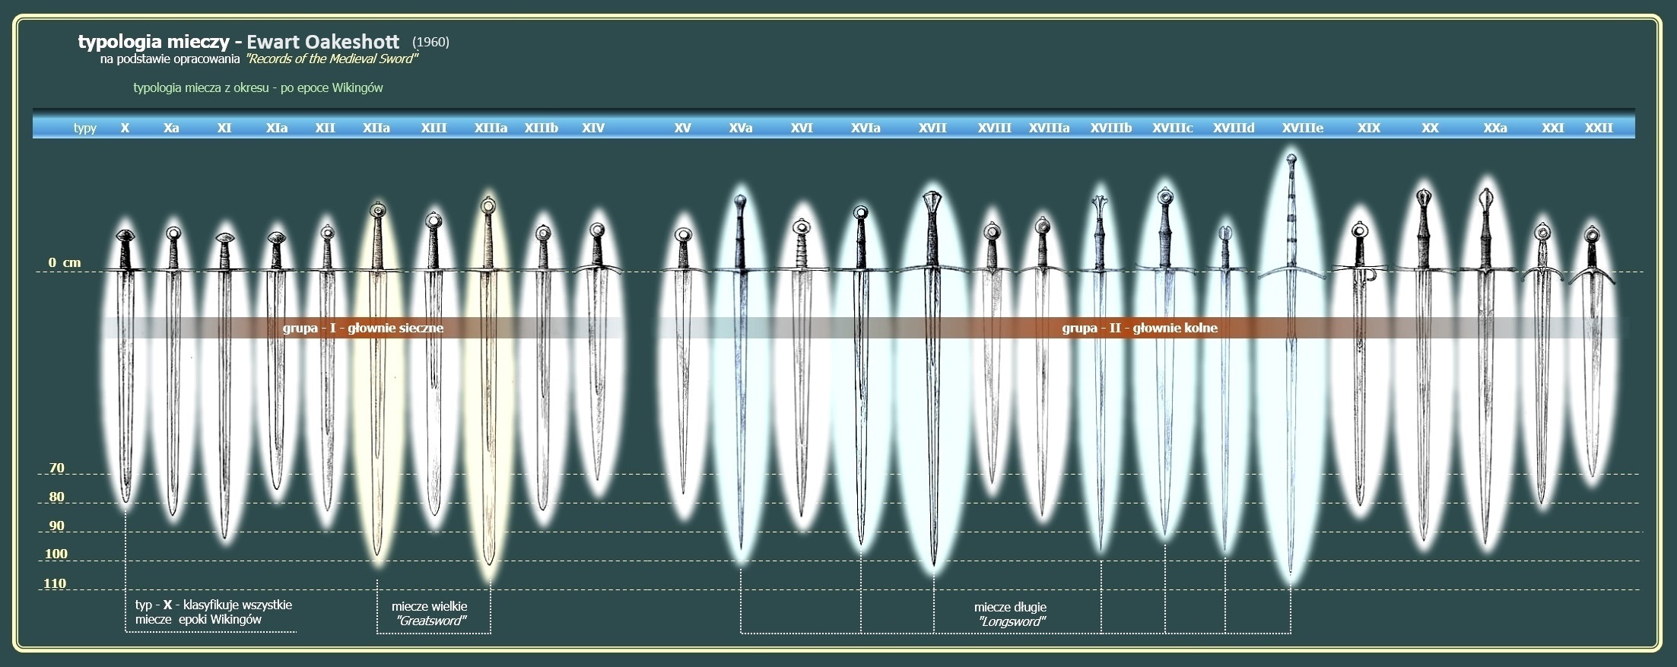This screenshot has height=667, width=1677.
Task: Click the 'miecze długie Longsword' caption
Action: [x=1010, y=614]
